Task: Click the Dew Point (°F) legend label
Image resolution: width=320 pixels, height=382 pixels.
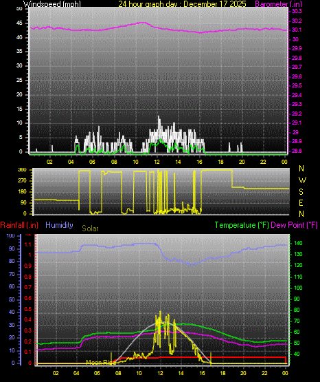Action: (x=294, y=225)
